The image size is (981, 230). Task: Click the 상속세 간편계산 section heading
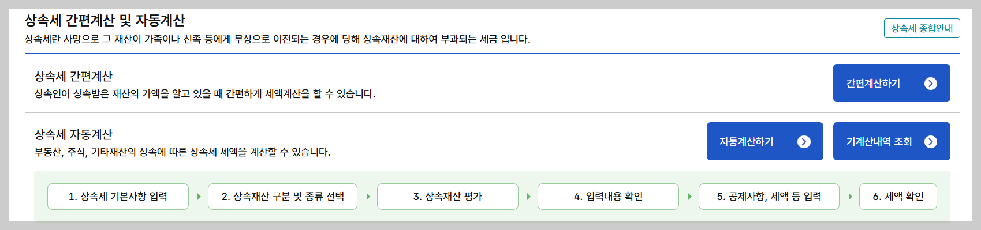[73, 76]
